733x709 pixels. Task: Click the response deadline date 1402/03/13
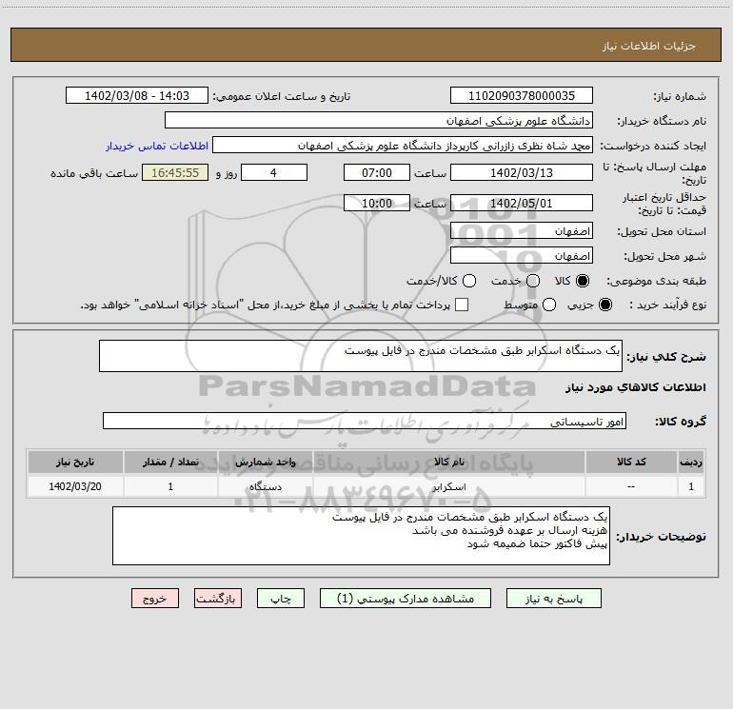coord(522,173)
